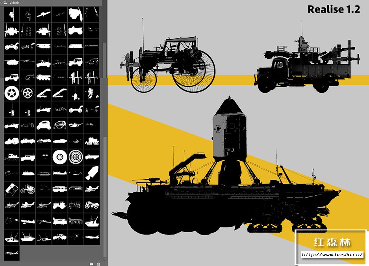The image size is (369, 266).
Task: Choose the detailed tire with tread brush
Action: click(76, 157)
